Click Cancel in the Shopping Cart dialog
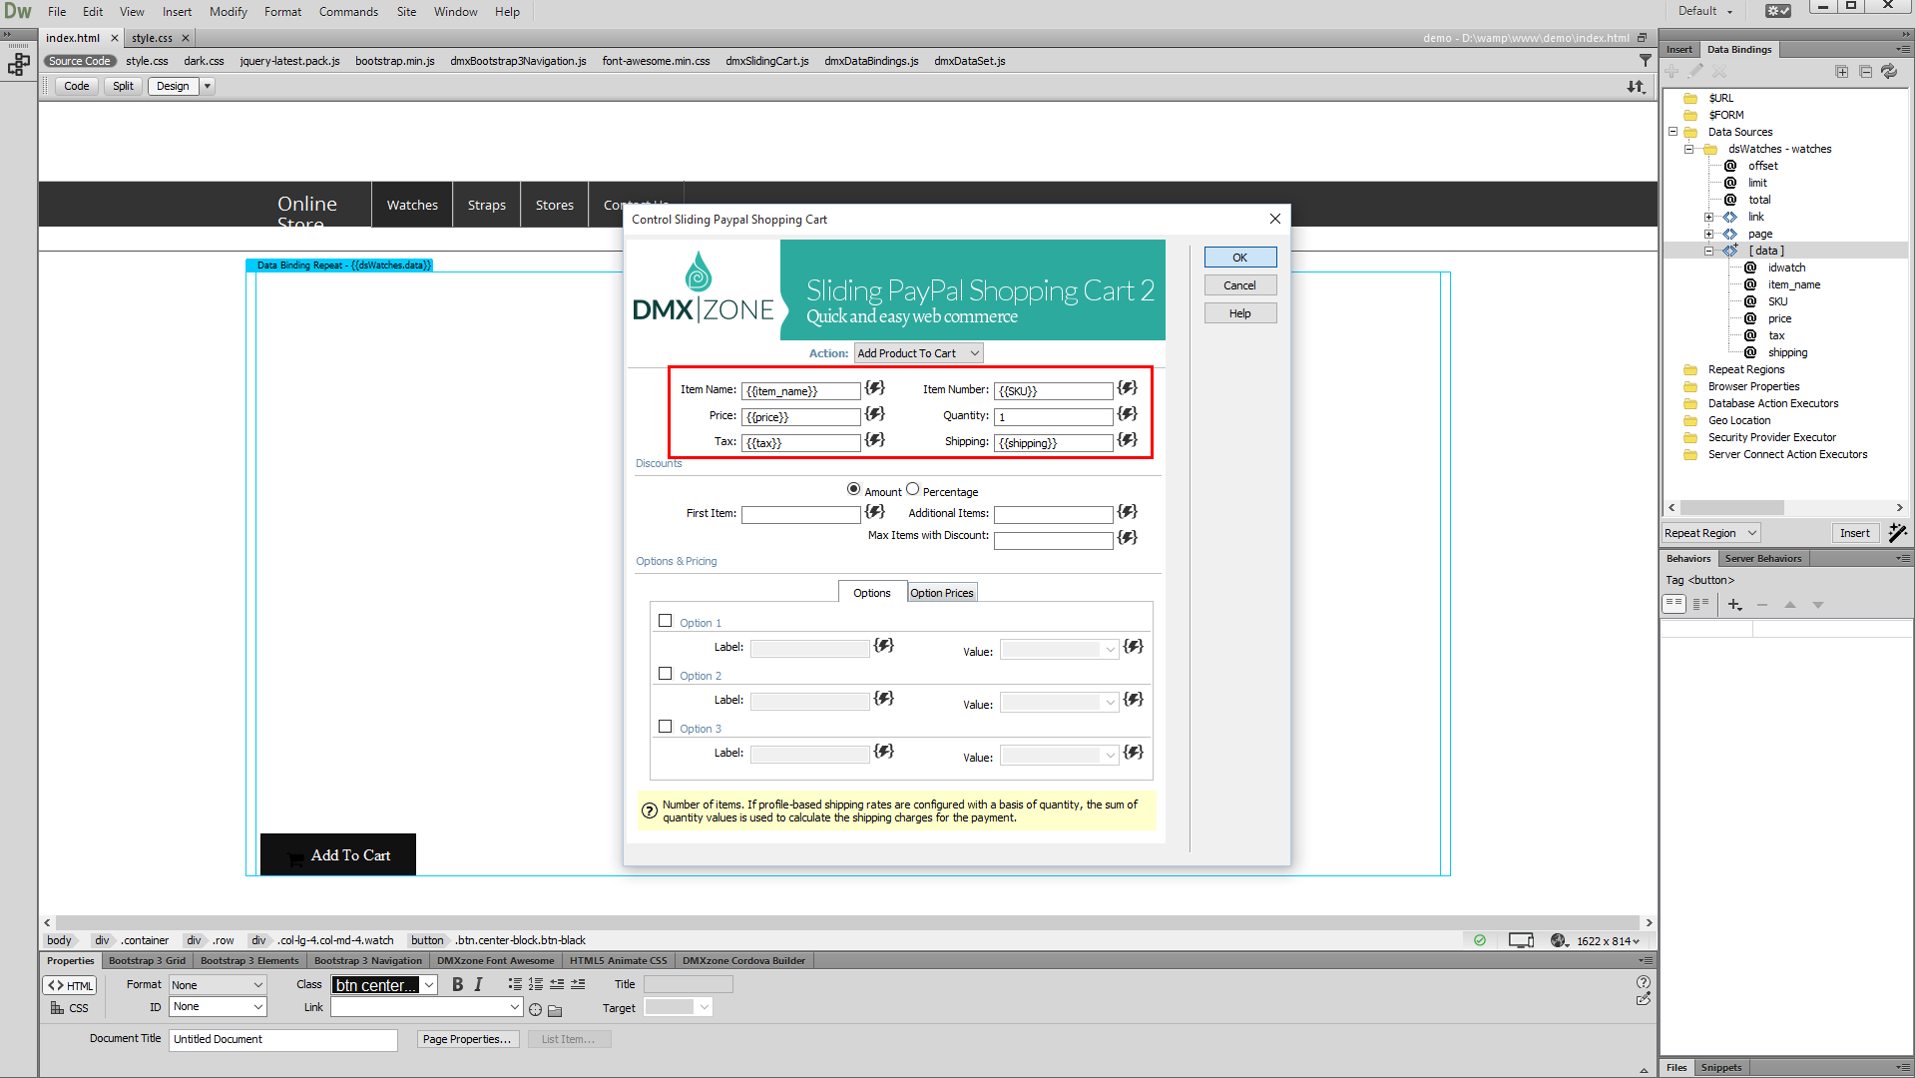Screen dimensions: 1916x1078 coord(1239,285)
